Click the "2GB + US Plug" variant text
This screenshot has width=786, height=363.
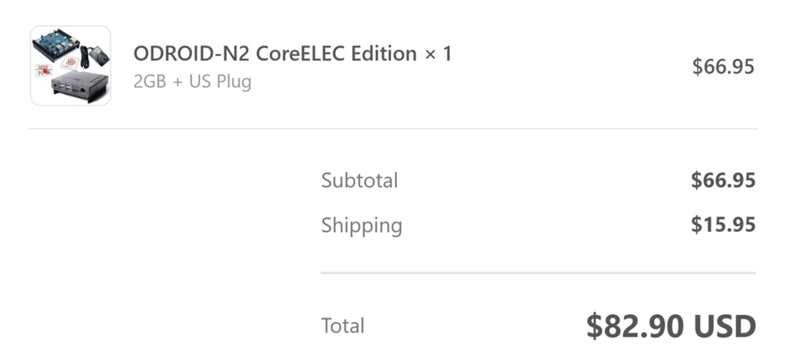[x=192, y=82]
